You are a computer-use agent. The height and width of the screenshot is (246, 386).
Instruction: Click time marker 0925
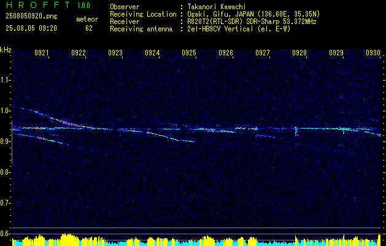(189, 52)
